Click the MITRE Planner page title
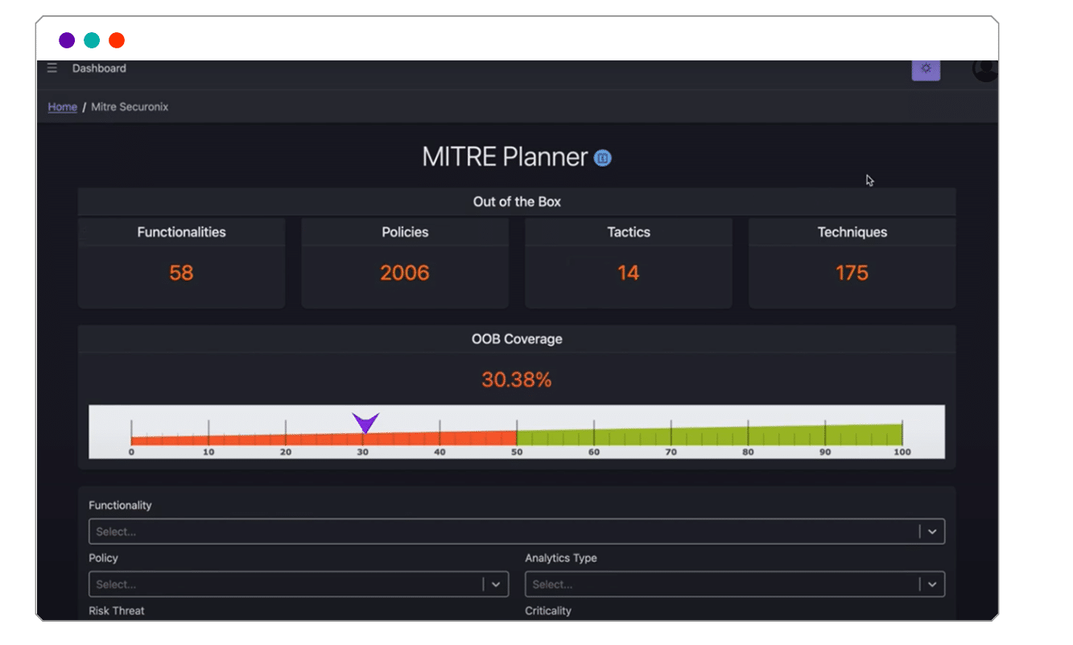The height and width of the screenshot is (645, 1073). [505, 157]
